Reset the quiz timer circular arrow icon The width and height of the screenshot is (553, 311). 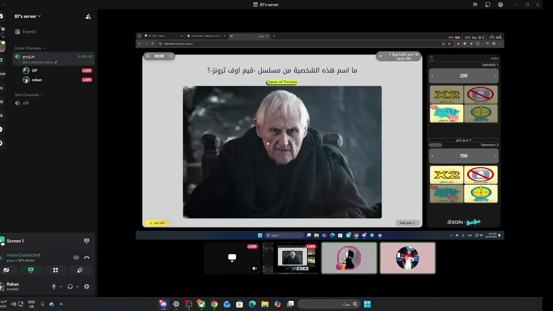(171, 56)
